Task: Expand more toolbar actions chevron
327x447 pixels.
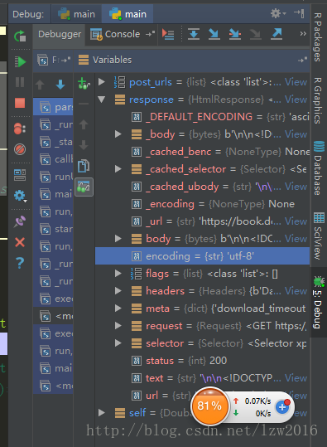Action: point(303,34)
